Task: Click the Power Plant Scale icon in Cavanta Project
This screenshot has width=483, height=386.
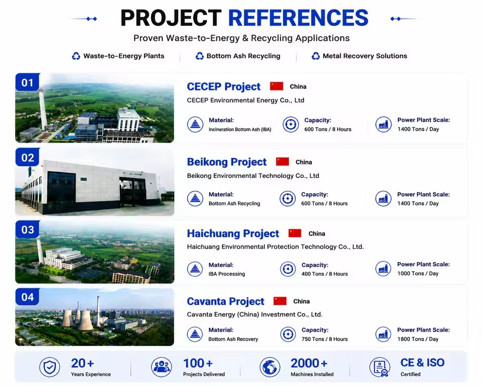Action: coord(383,334)
